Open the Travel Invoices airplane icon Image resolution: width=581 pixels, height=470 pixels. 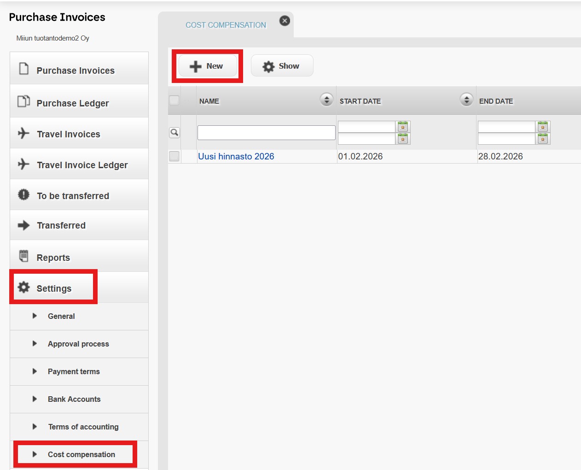pyautogui.click(x=23, y=134)
